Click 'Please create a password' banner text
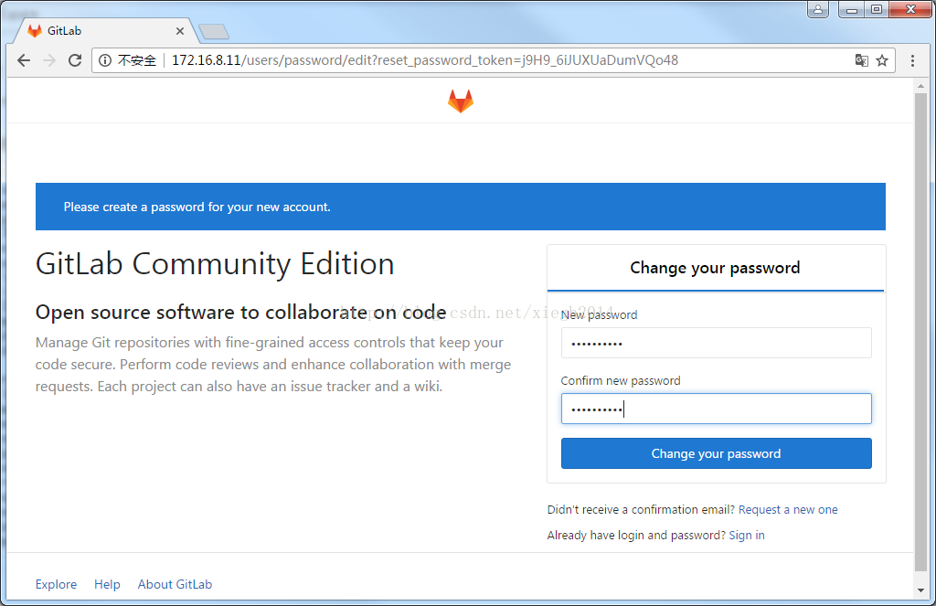 coord(197,207)
